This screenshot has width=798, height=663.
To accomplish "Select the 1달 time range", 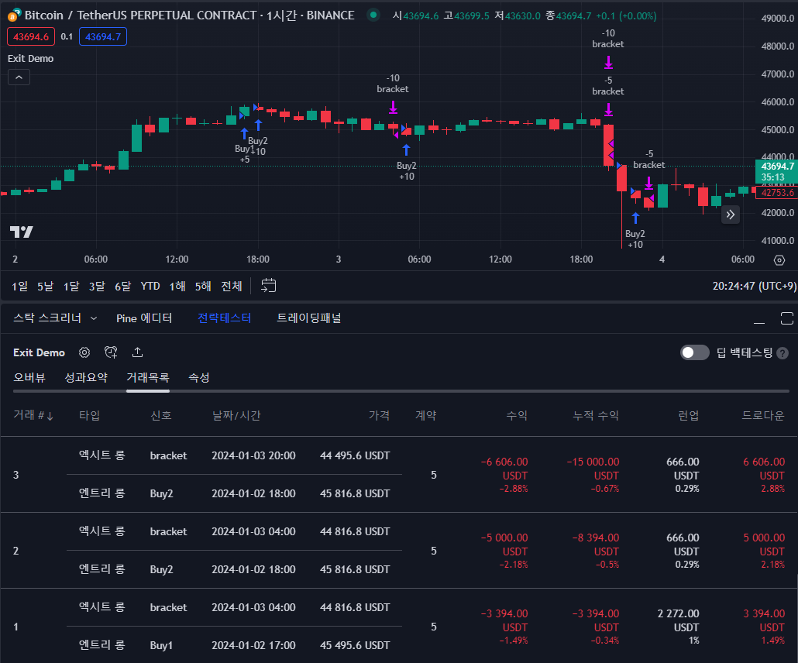I will click(71, 286).
